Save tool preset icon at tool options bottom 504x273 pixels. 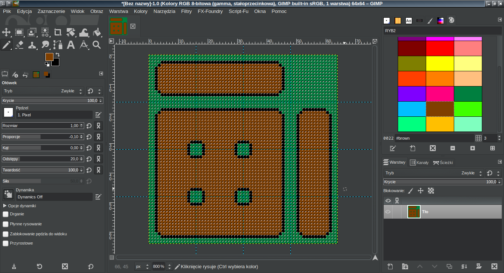pyautogui.click(x=14, y=266)
